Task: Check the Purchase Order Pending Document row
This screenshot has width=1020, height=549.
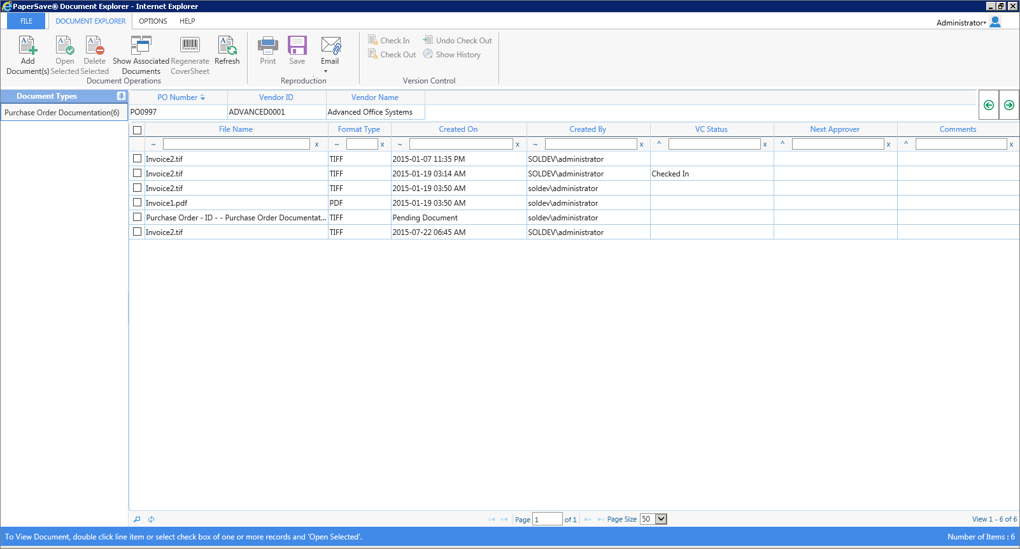Action: (137, 217)
